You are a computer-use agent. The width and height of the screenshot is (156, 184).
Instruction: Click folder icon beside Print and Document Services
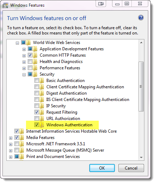click(x=22, y=157)
